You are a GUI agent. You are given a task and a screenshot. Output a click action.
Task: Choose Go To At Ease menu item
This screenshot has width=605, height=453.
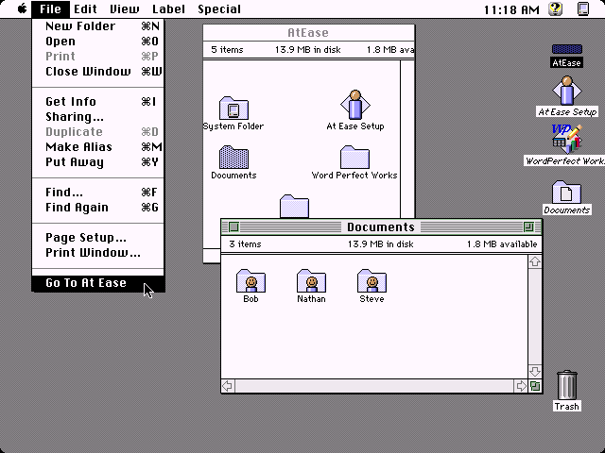coord(86,283)
